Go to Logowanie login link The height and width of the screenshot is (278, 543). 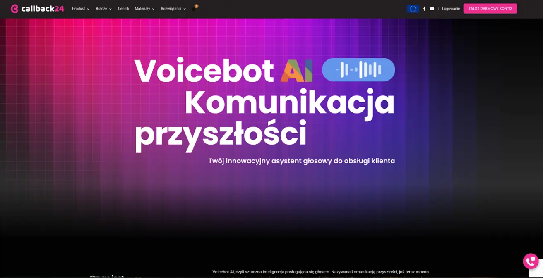pyautogui.click(x=451, y=9)
